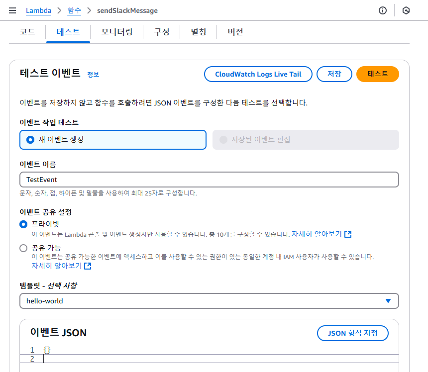Go to 함수 breadcrumb link
The height and width of the screenshot is (372, 428).
pos(74,10)
